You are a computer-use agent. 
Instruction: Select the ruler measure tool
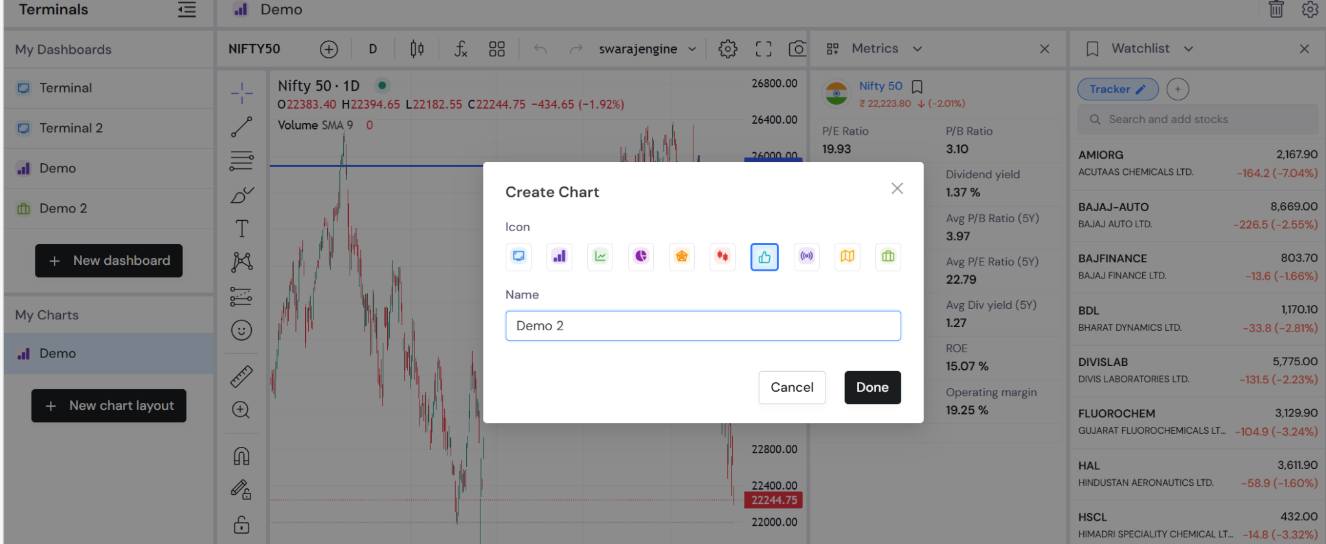tap(242, 376)
